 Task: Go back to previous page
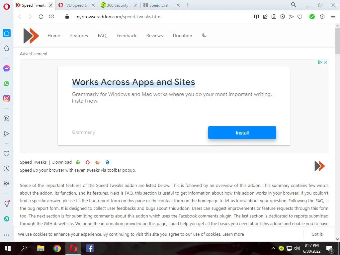pyautogui.click(x=20, y=17)
